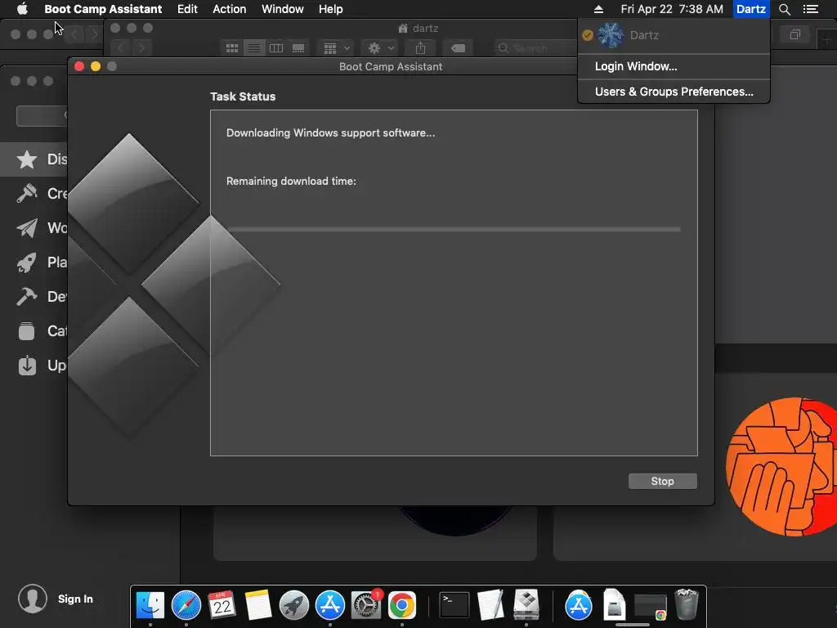Open TextEdit from the Dock

(x=490, y=605)
